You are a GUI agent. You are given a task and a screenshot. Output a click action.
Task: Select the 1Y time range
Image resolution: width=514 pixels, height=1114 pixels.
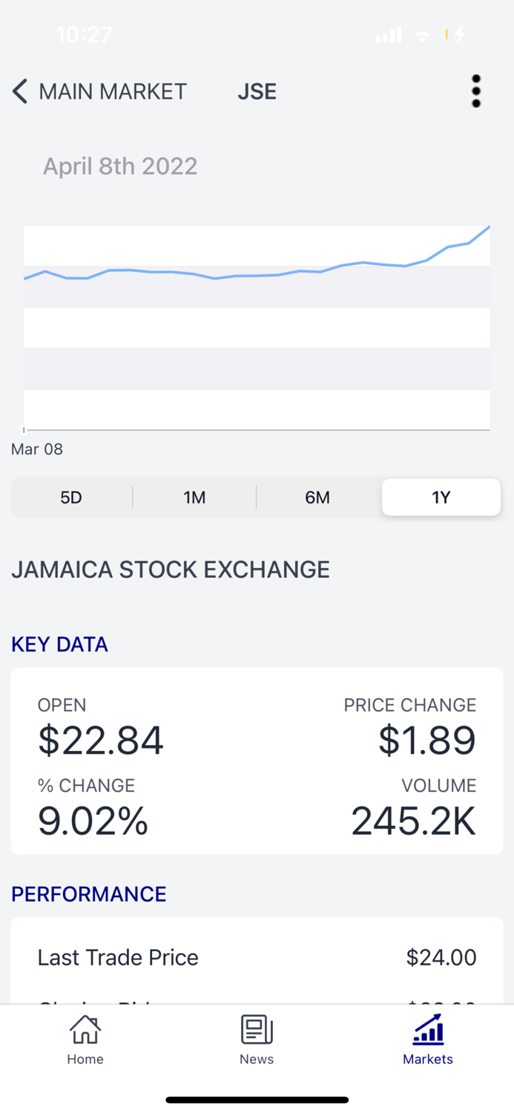(441, 497)
